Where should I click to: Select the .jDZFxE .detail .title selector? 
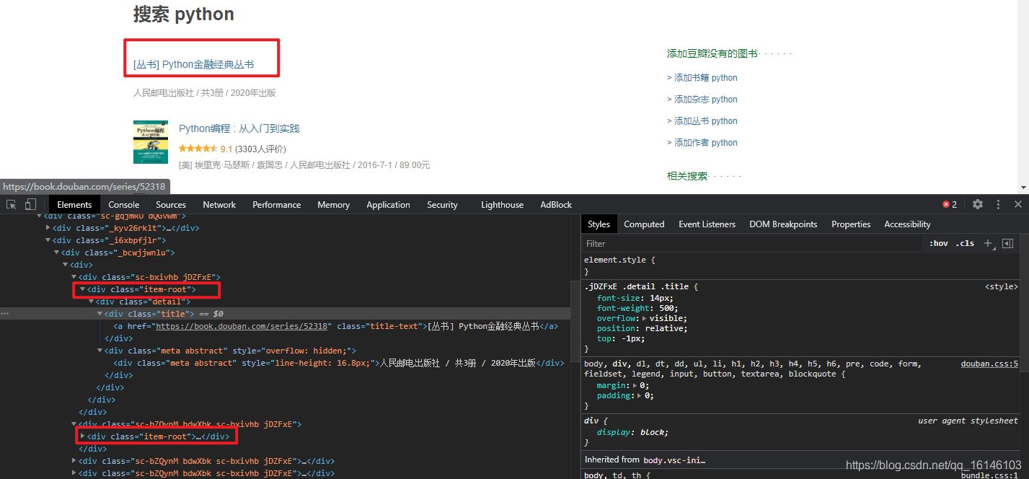pyautogui.click(x=638, y=287)
